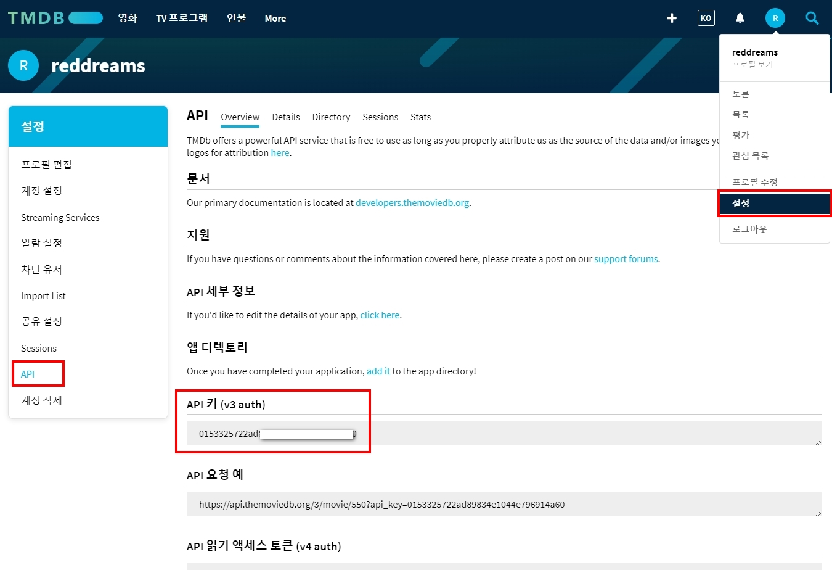Select 계정 설정 in settings sidebar
This screenshot has height=570, width=832.
click(42, 191)
